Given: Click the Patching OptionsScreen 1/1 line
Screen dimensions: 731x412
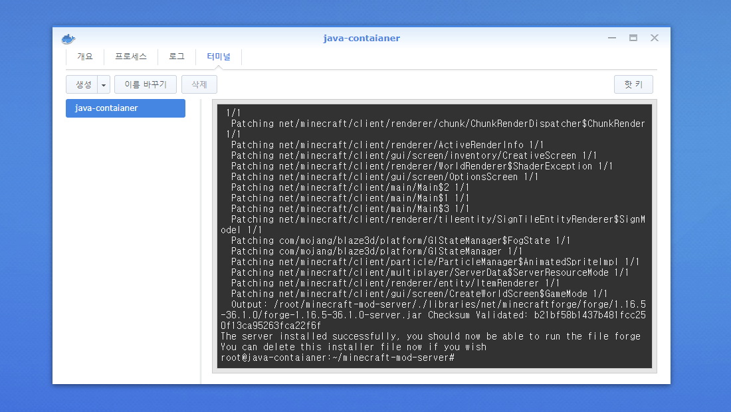Looking at the screenshot, I should (385, 177).
